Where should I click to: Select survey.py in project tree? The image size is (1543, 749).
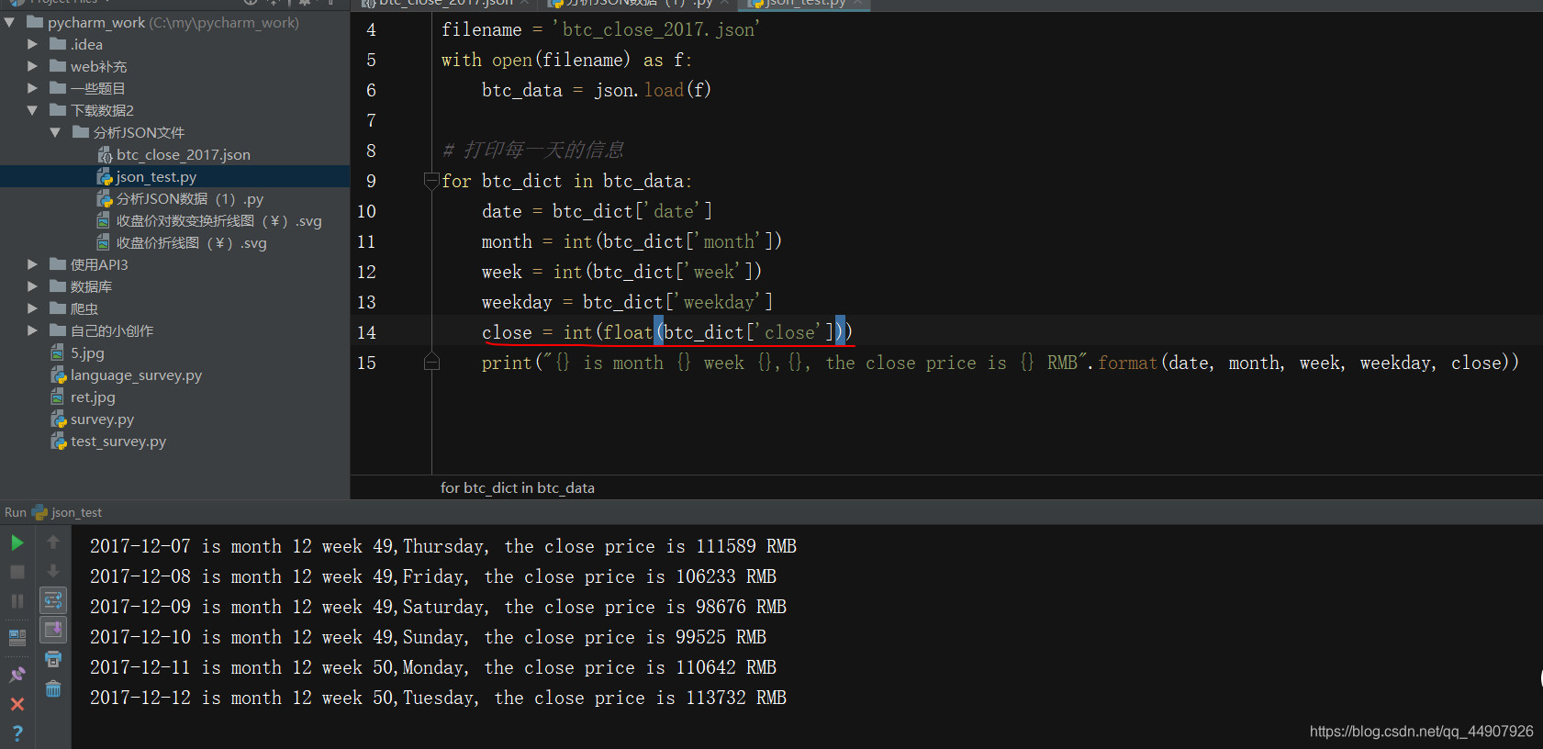102,419
